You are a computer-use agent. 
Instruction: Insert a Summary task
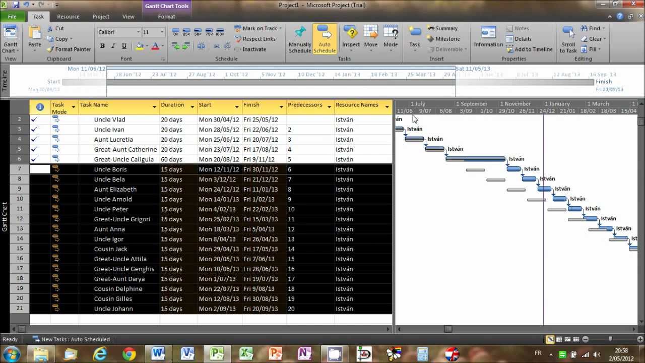(442, 29)
